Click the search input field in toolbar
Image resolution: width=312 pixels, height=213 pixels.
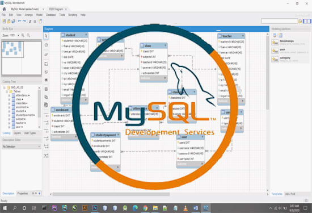[279, 21]
